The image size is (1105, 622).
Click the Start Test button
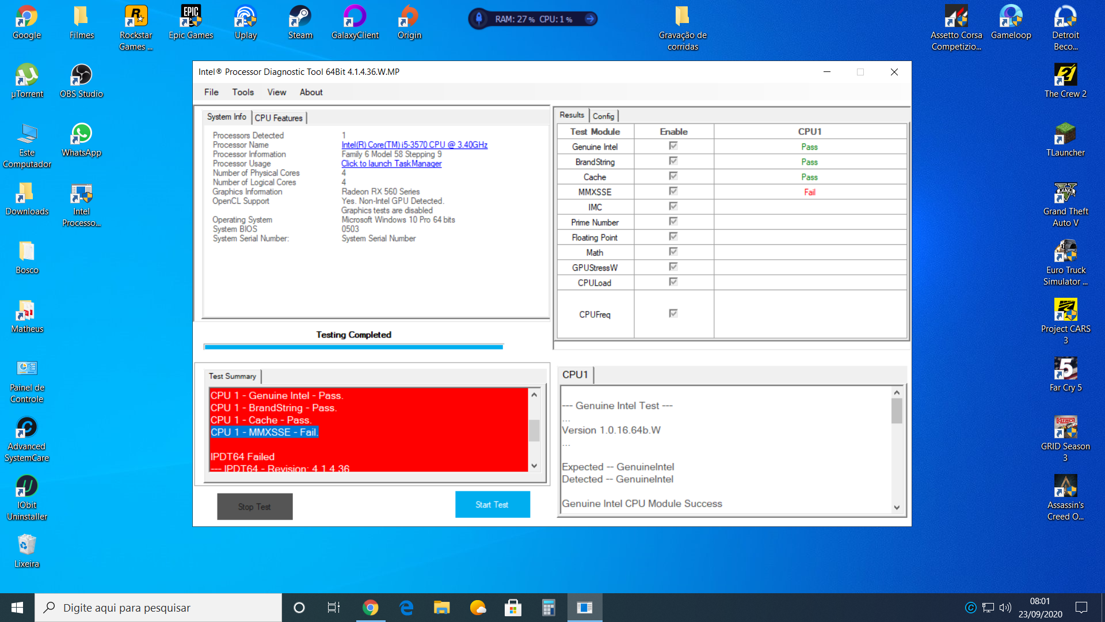pos(492,505)
